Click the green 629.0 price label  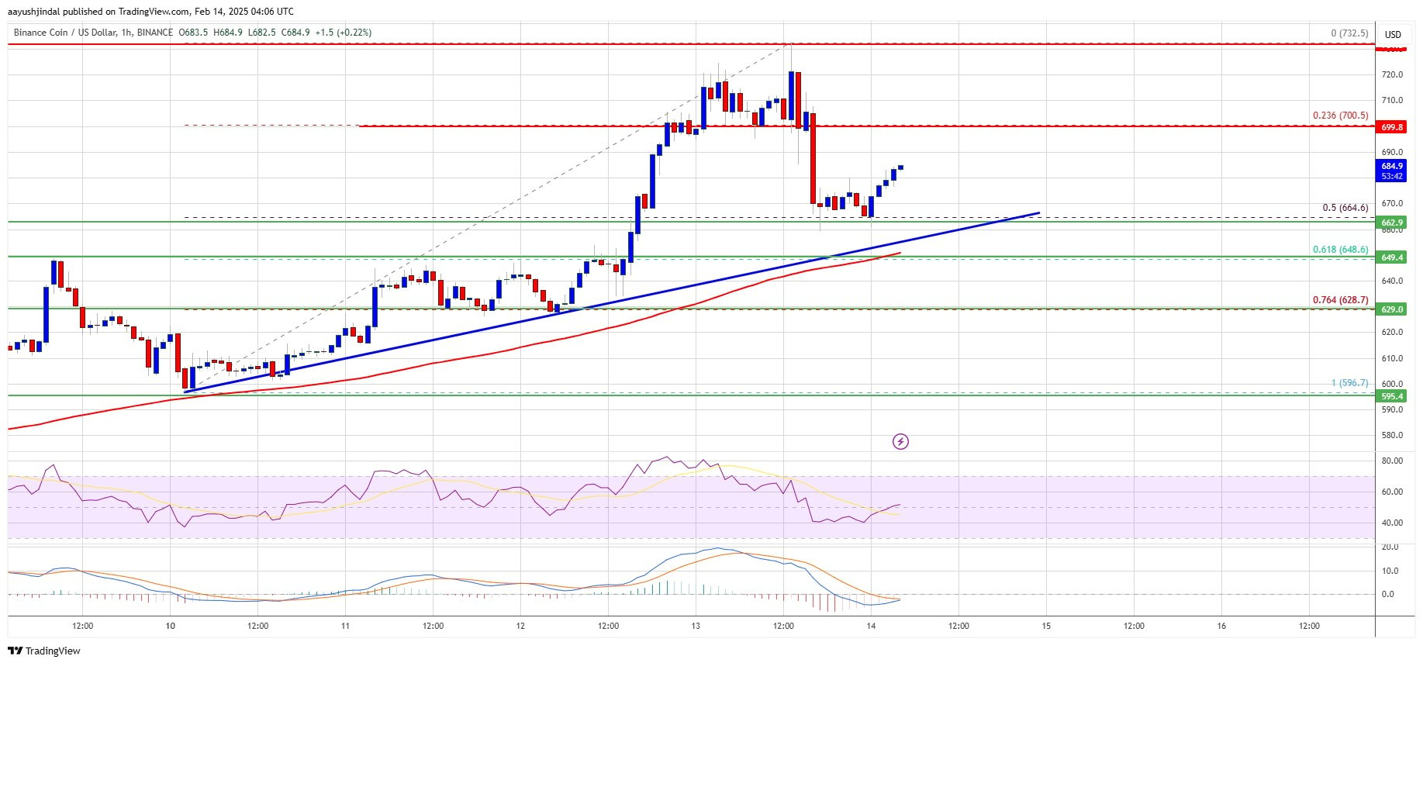click(1392, 309)
